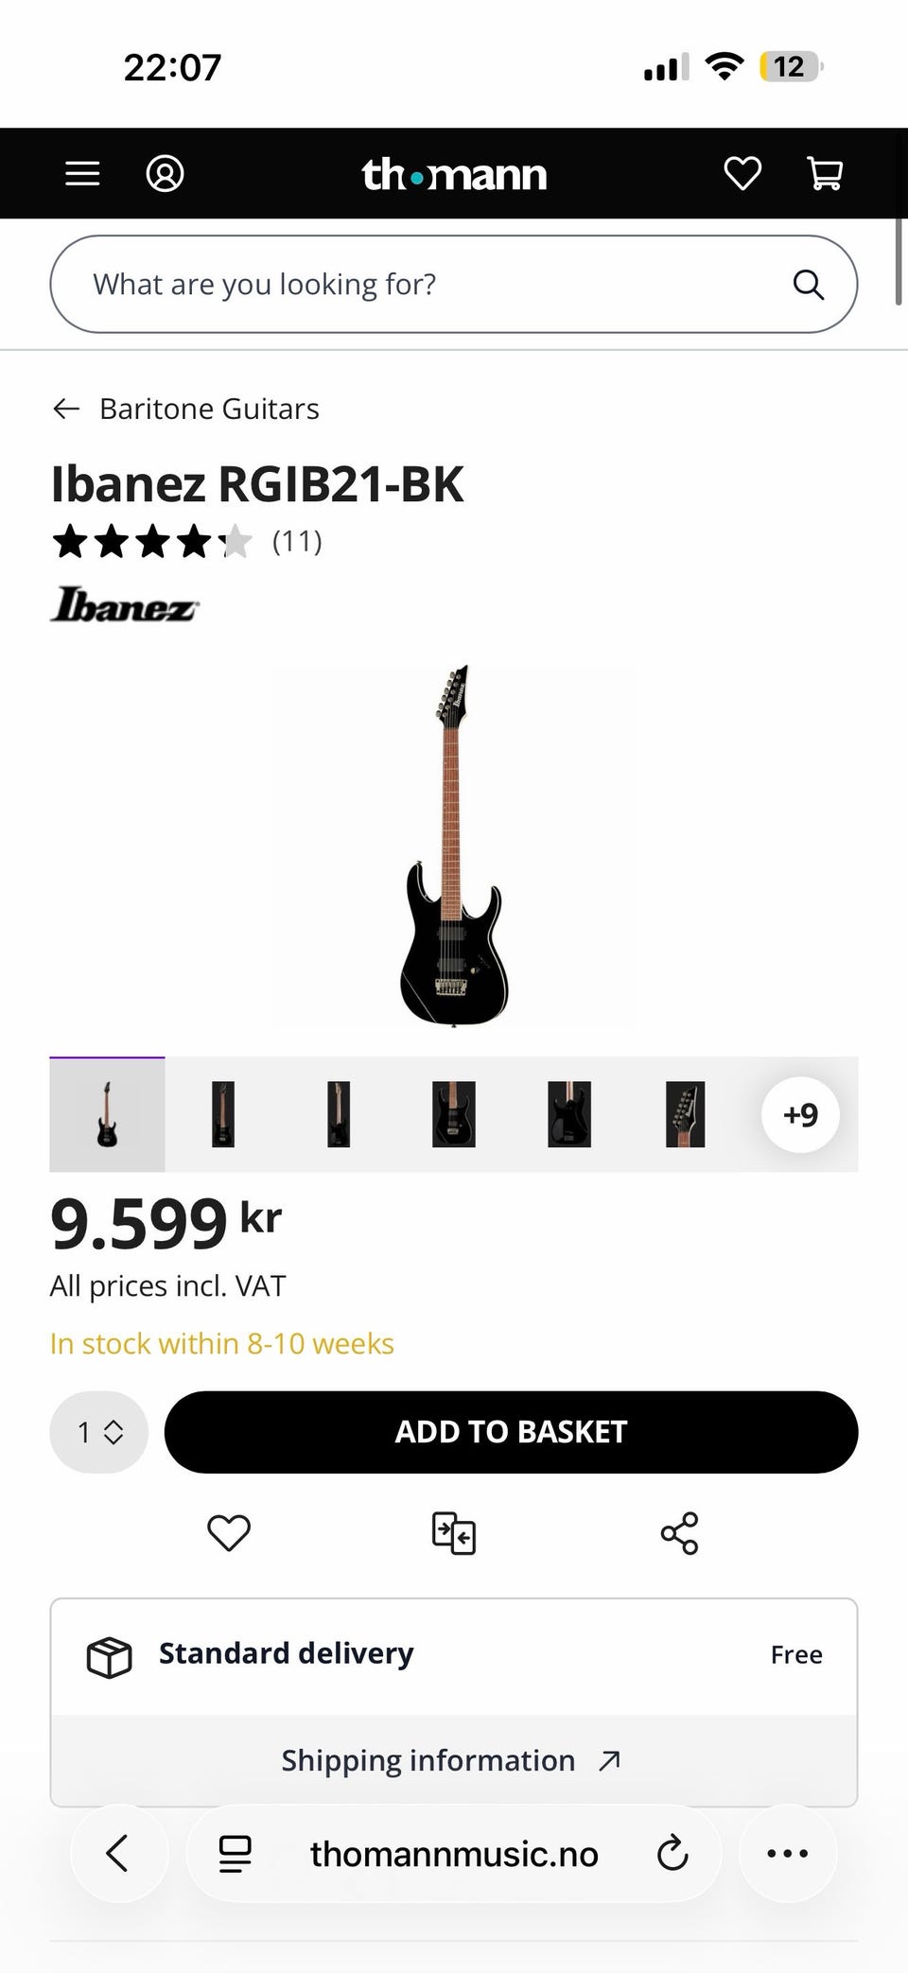Reload page with browser refresh icon
Image resolution: width=908 pixels, height=1973 pixels.
[x=672, y=1853]
